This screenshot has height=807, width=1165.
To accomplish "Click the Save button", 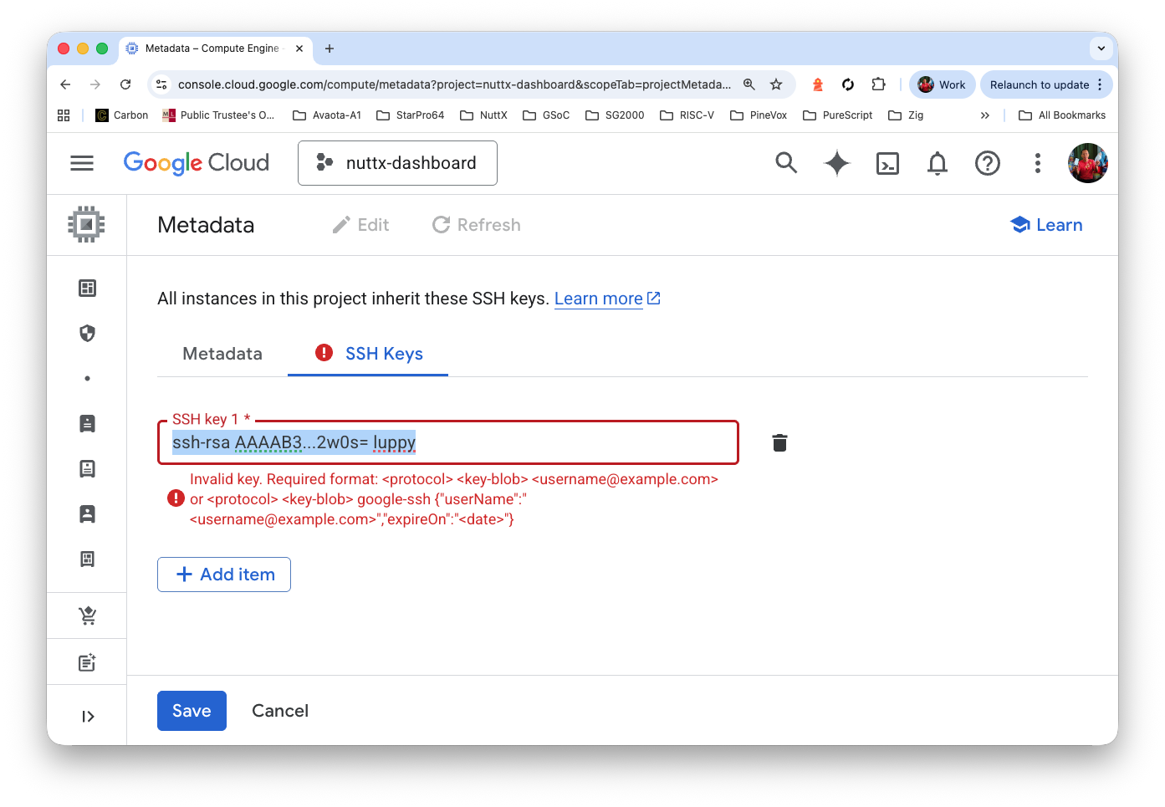I will [192, 711].
